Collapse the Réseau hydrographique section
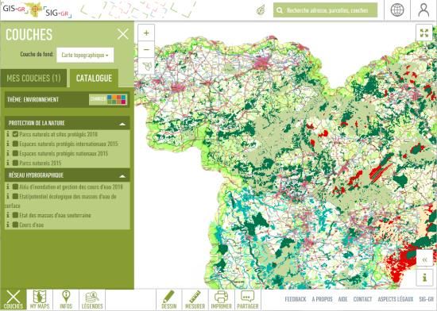This screenshot has width=437, height=311. pyautogui.click(x=122, y=176)
